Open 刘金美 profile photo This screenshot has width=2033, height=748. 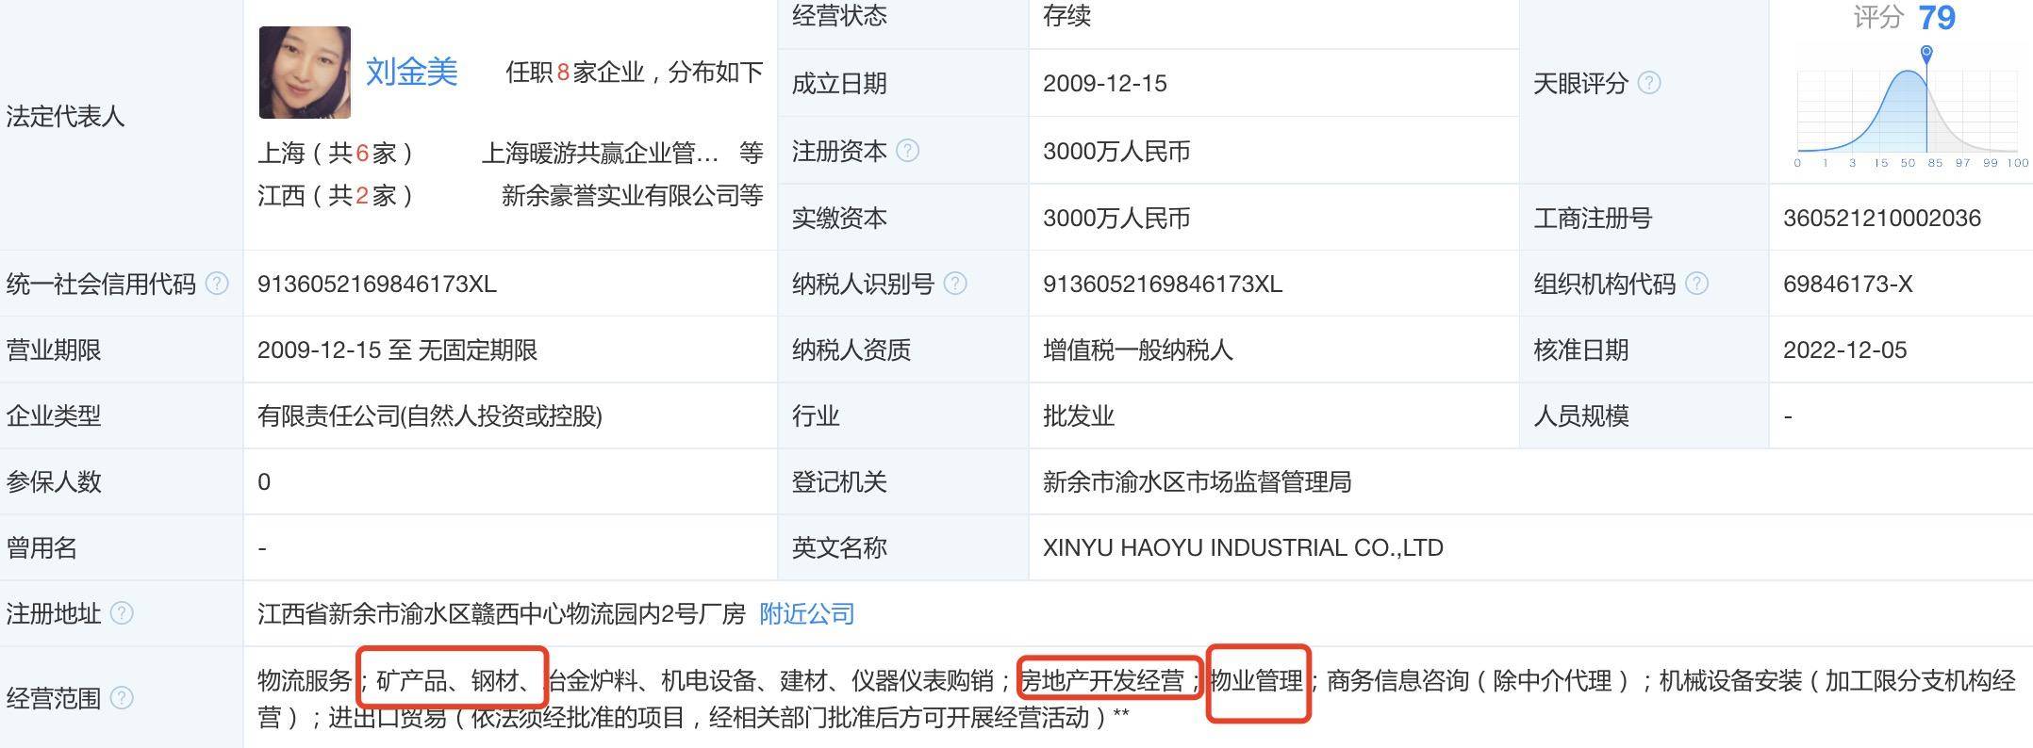305,73
